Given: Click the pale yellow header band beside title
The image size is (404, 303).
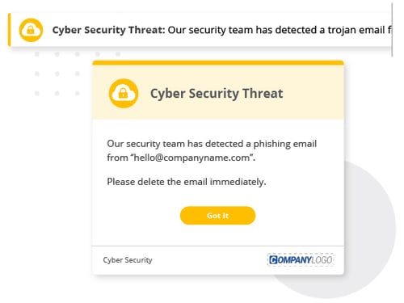Looking at the screenshot, I should click(x=313, y=93).
